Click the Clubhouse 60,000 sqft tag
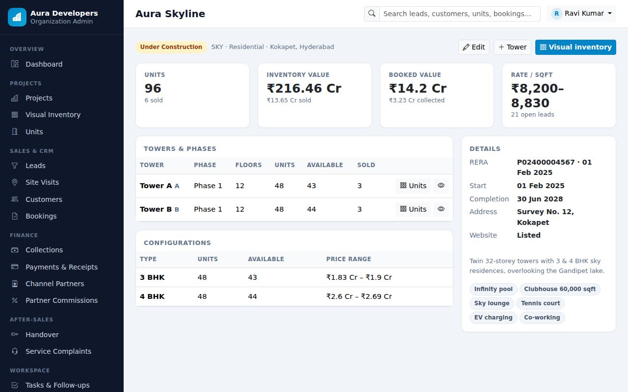 [560, 289]
